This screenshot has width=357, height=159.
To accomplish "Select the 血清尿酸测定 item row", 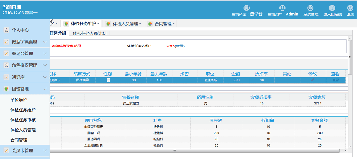I will (197, 127).
